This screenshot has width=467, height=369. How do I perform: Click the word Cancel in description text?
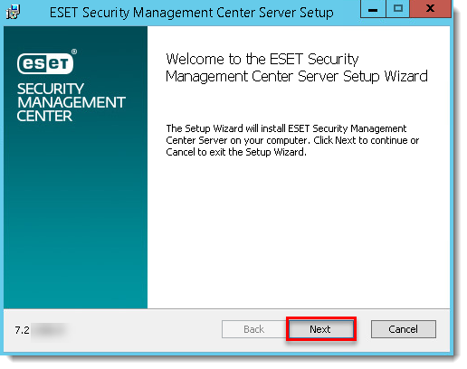pyautogui.click(x=180, y=152)
